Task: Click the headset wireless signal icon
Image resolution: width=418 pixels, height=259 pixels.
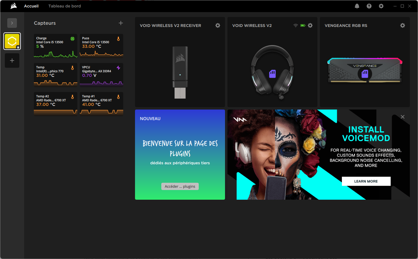Action: 295,25
